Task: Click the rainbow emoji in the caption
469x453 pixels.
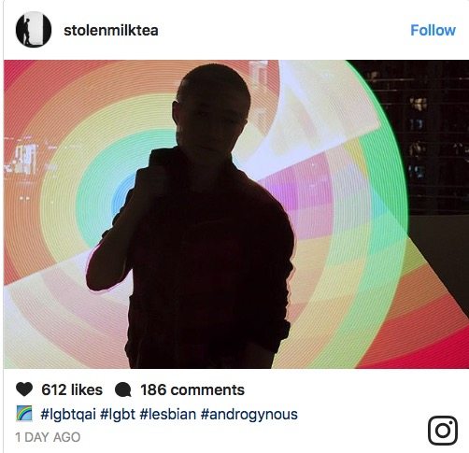Action: [24, 414]
